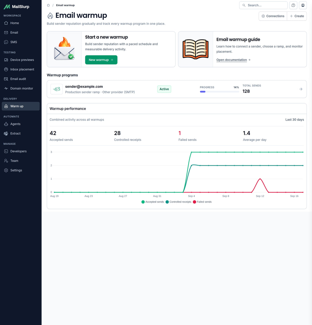Click the Home house icon in the sidebar

click(x=6, y=23)
